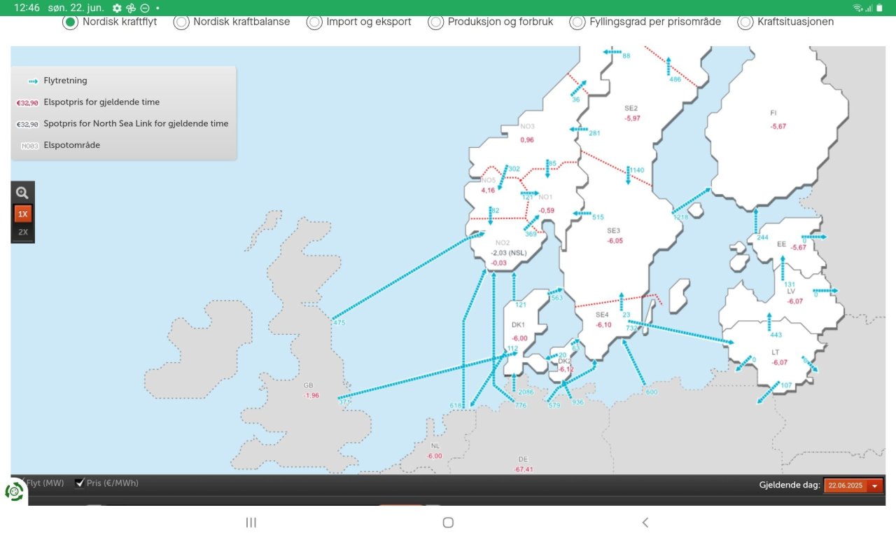Click the SE2 price value -5,97
896x538 pixels.
click(x=633, y=118)
